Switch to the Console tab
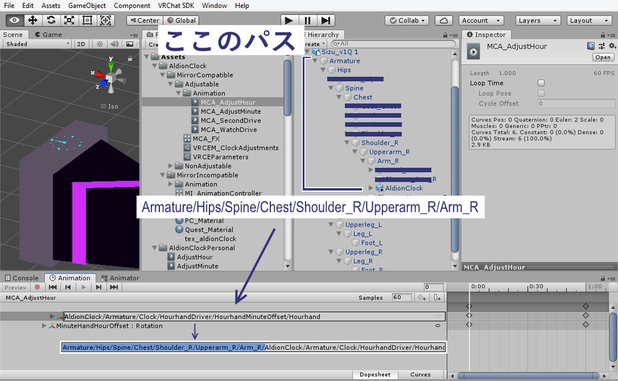Screen dimensions: 618x381 click(x=22, y=278)
